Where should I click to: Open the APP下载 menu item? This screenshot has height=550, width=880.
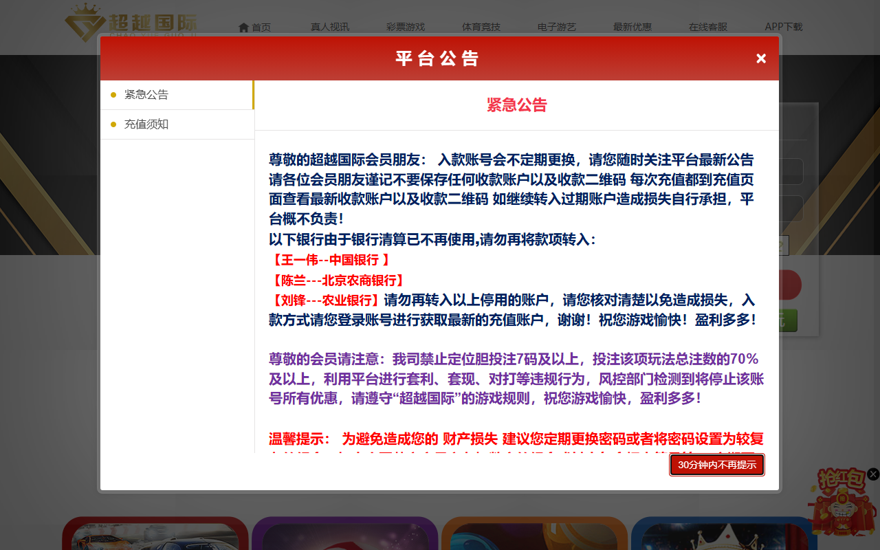[784, 27]
